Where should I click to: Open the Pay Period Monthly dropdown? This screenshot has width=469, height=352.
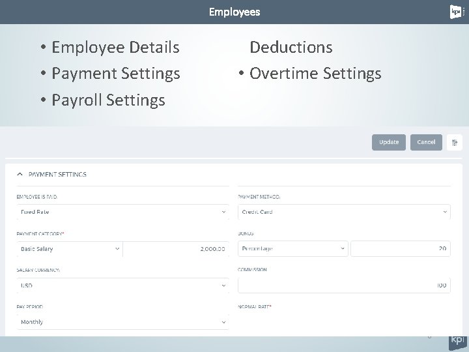(123, 322)
